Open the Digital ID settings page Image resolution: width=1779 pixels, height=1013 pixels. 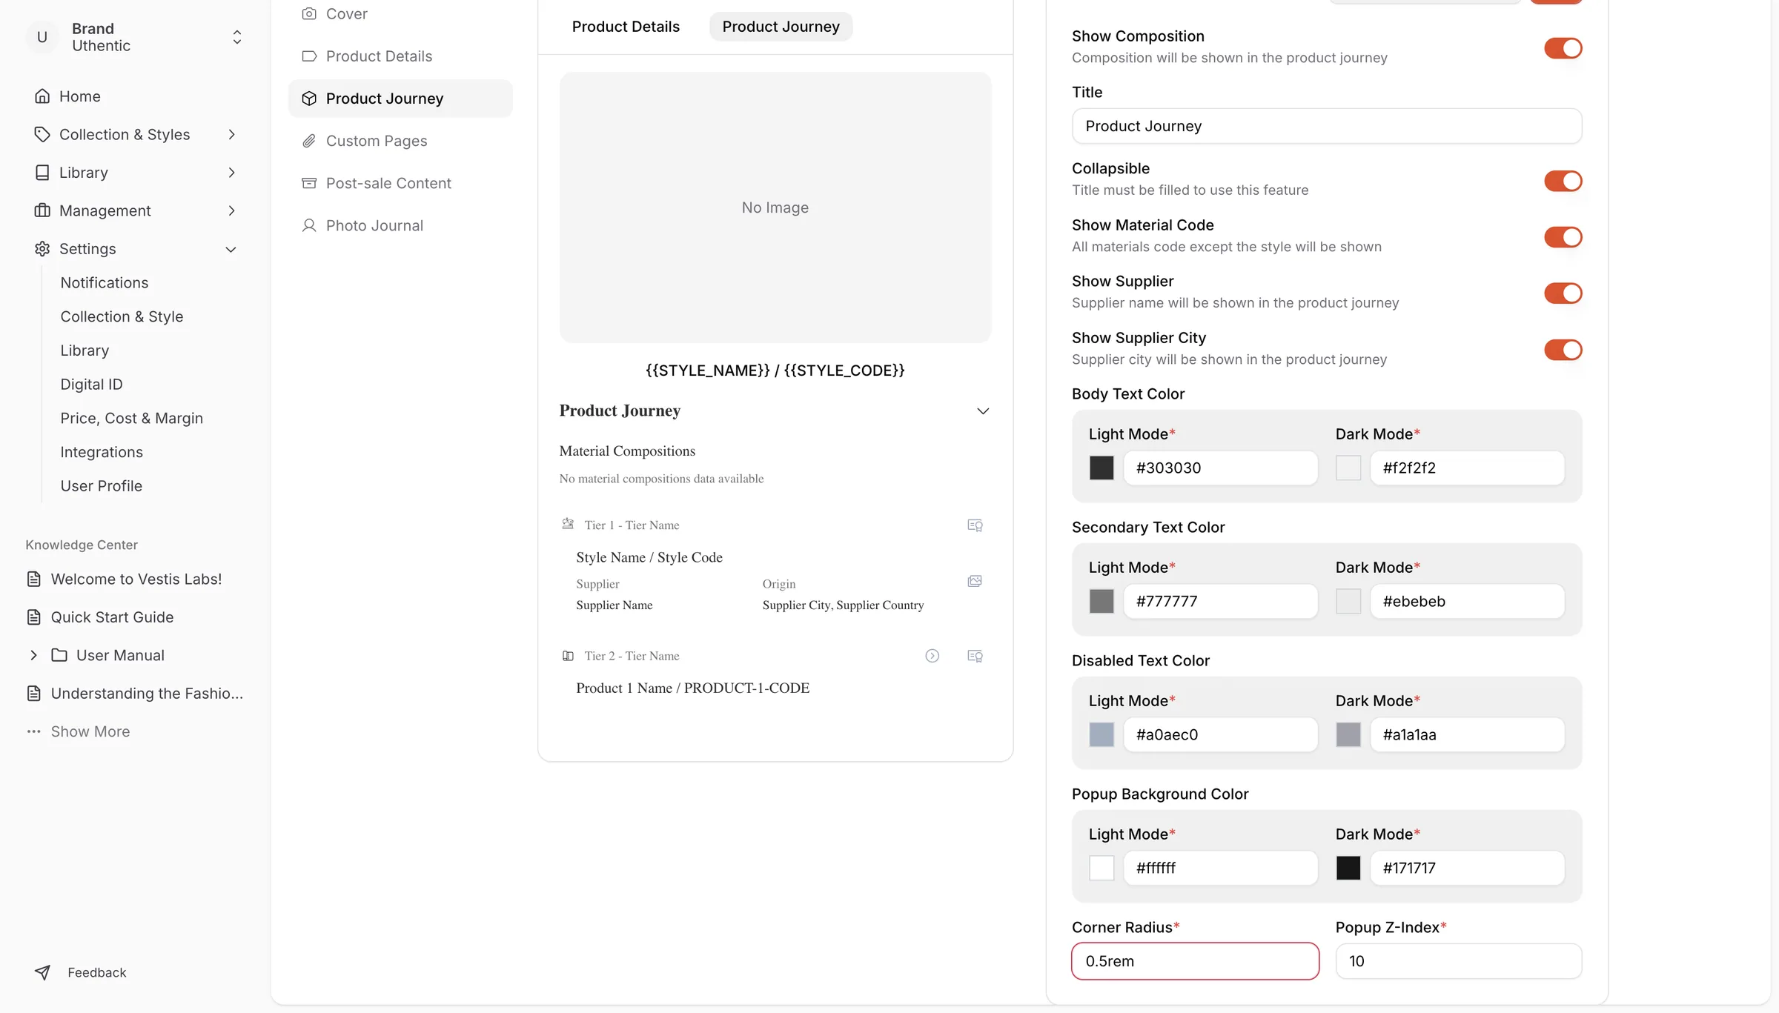(92, 384)
